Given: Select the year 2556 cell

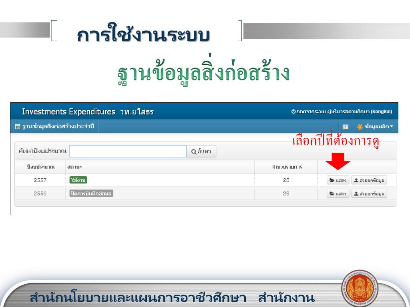Looking at the screenshot, I should click(40, 193).
